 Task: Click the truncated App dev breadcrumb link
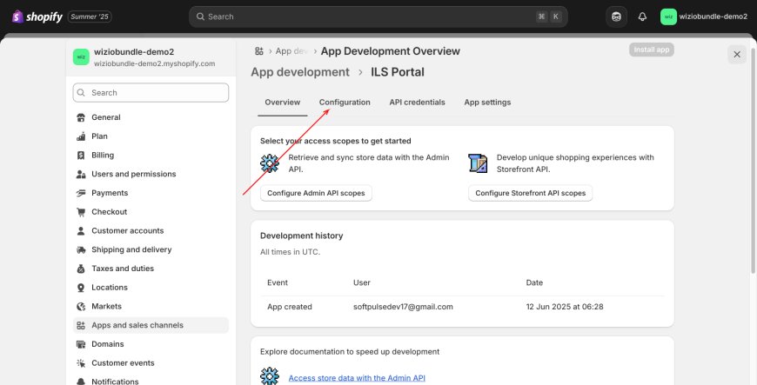(291, 51)
